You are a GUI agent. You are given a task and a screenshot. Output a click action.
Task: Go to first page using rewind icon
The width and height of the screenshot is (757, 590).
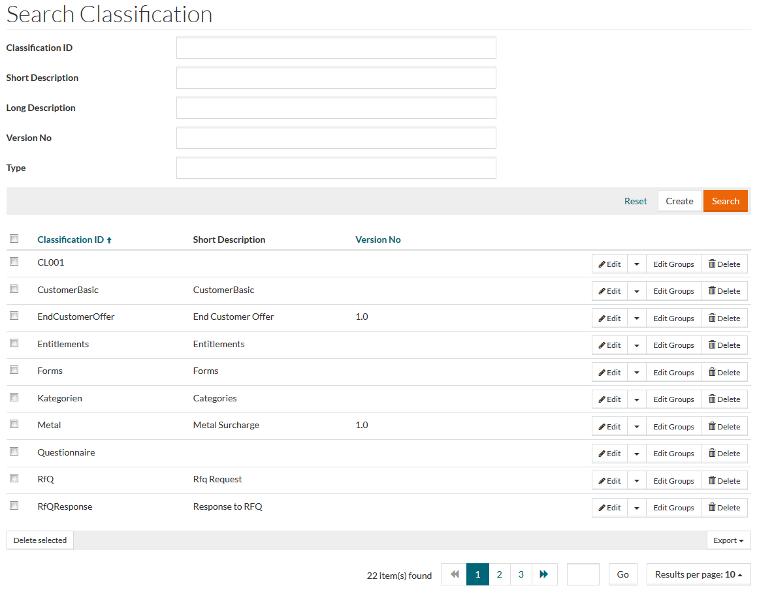click(x=455, y=574)
